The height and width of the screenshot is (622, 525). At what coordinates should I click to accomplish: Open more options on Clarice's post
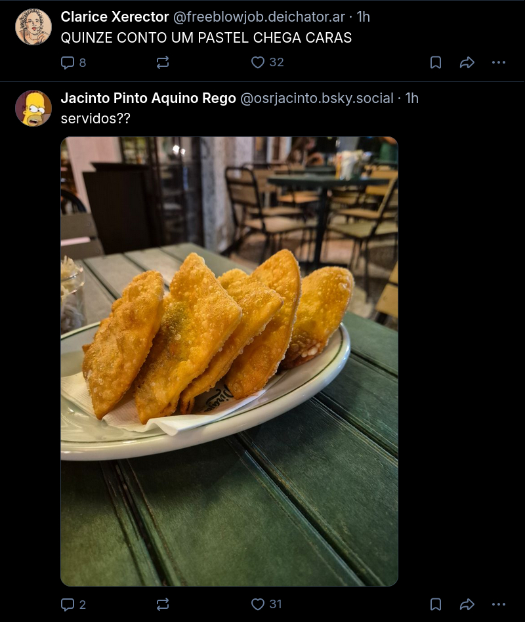[499, 62]
